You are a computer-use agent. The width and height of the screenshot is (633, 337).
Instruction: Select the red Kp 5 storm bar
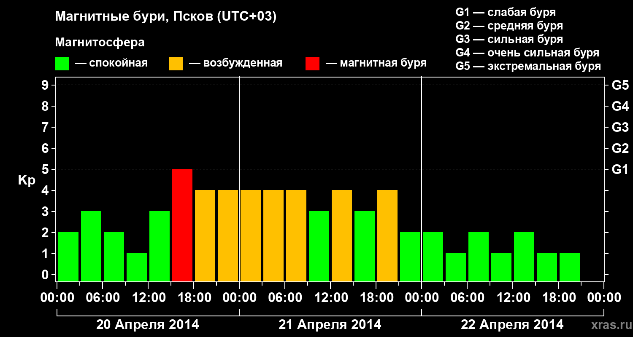point(182,225)
